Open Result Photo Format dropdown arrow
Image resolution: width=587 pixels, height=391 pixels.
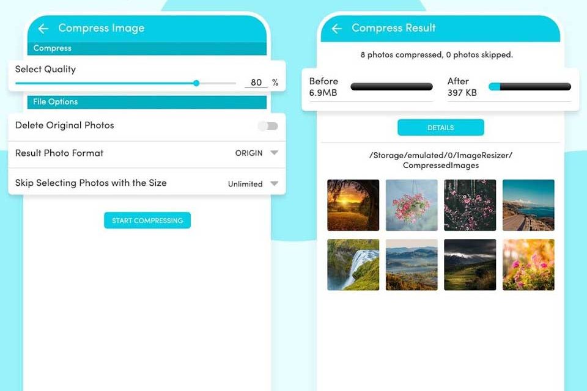(275, 153)
